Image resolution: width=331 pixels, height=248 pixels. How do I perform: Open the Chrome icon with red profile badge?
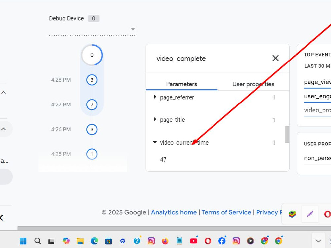[264, 241]
